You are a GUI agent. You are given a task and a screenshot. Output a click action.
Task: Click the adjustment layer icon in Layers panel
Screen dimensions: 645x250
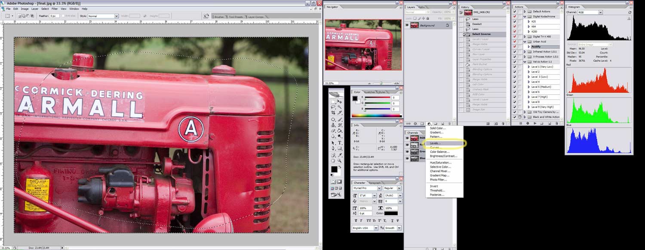click(429, 123)
